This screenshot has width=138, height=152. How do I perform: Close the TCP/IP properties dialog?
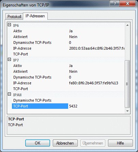pyautogui.click(x=127, y=4)
